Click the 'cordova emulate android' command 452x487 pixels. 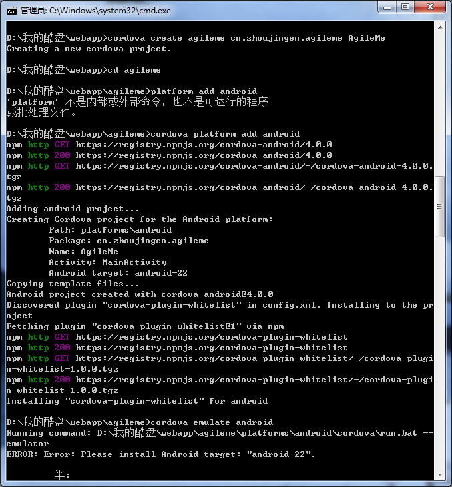[212, 422]
